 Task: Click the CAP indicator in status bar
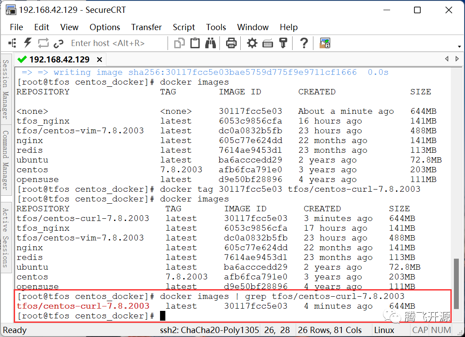(x=420, y=330)
